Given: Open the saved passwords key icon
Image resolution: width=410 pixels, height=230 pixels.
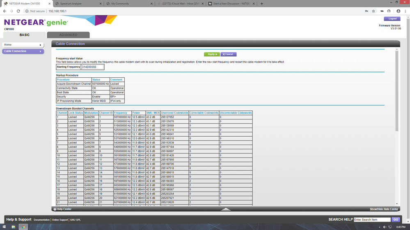Looking at the screenshot, I should tap(366, 11).
